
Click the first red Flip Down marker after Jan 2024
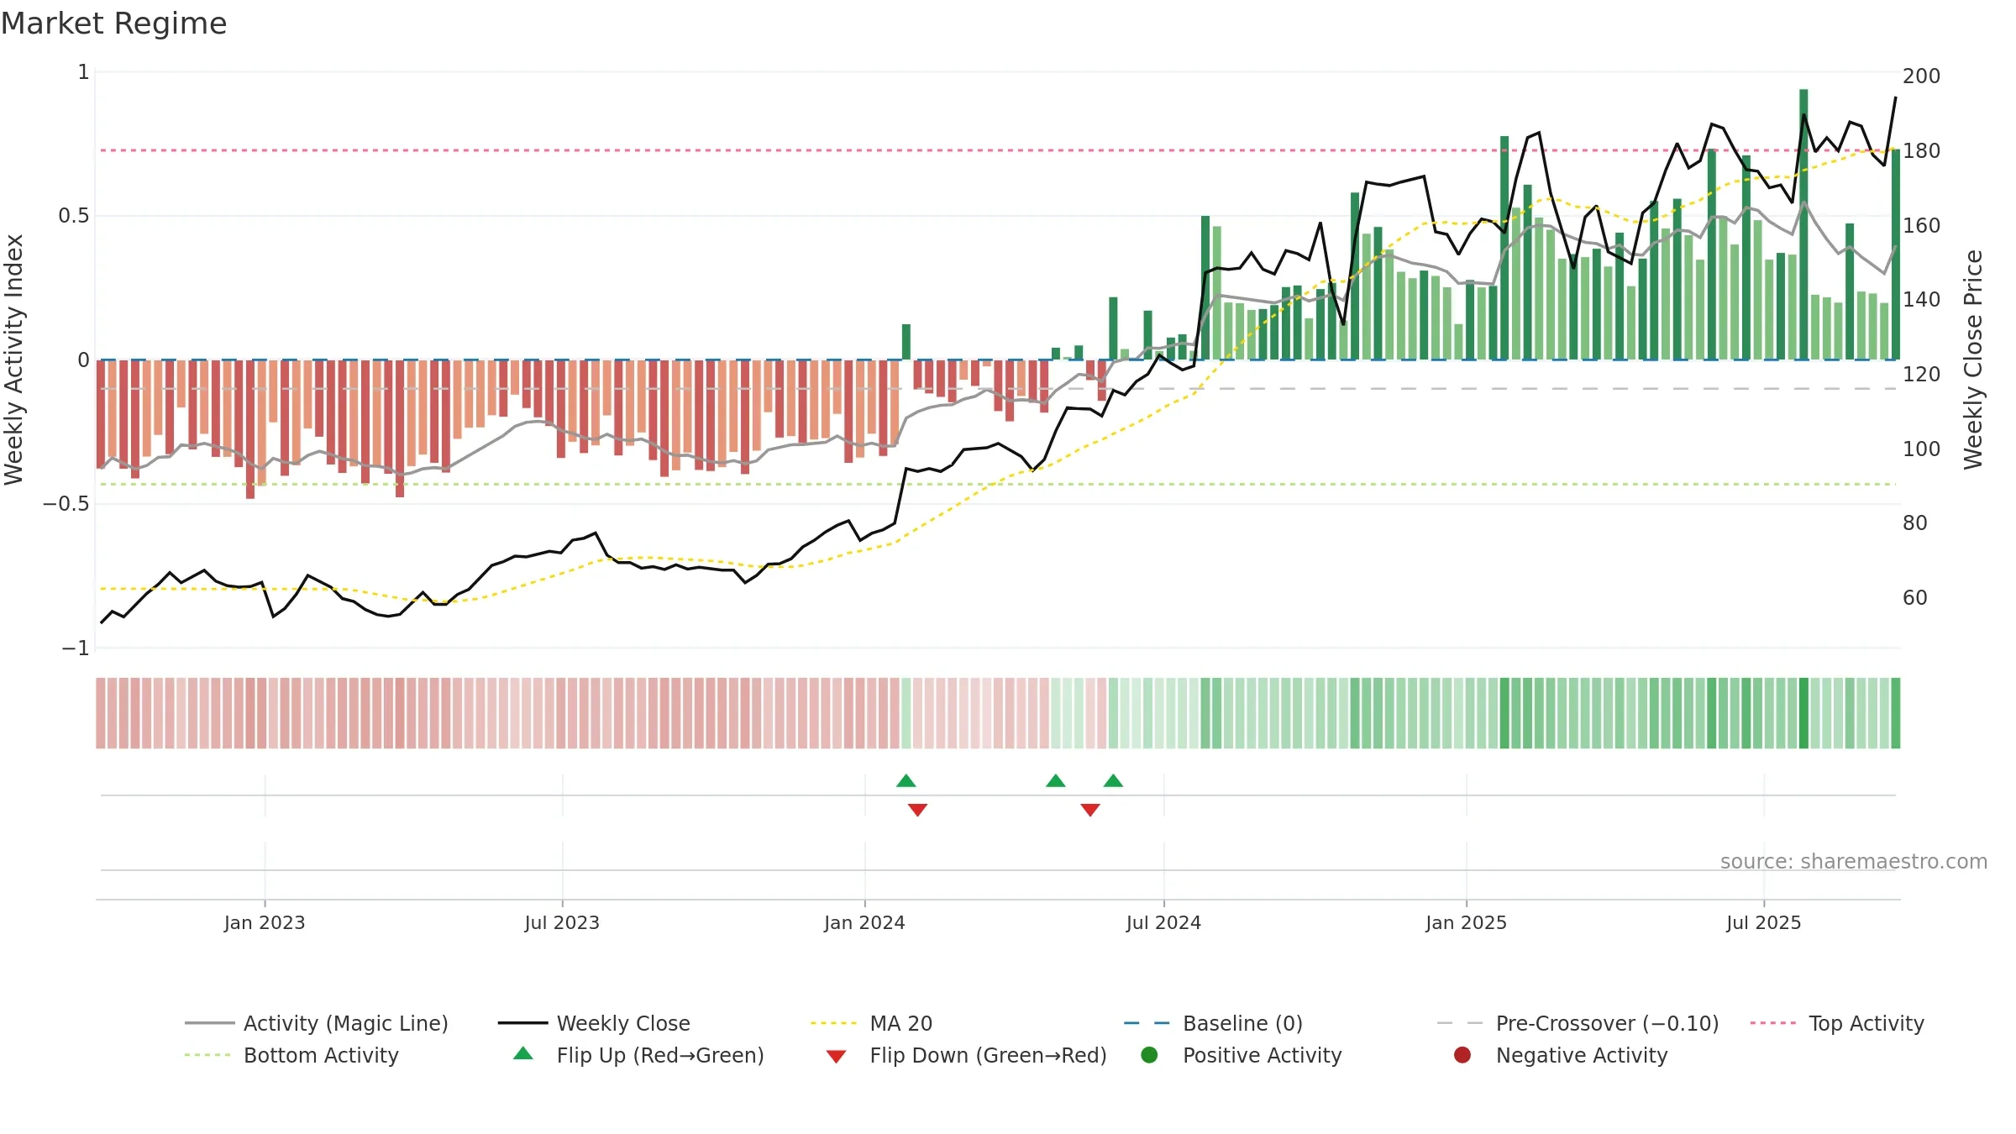pos(917,810)
